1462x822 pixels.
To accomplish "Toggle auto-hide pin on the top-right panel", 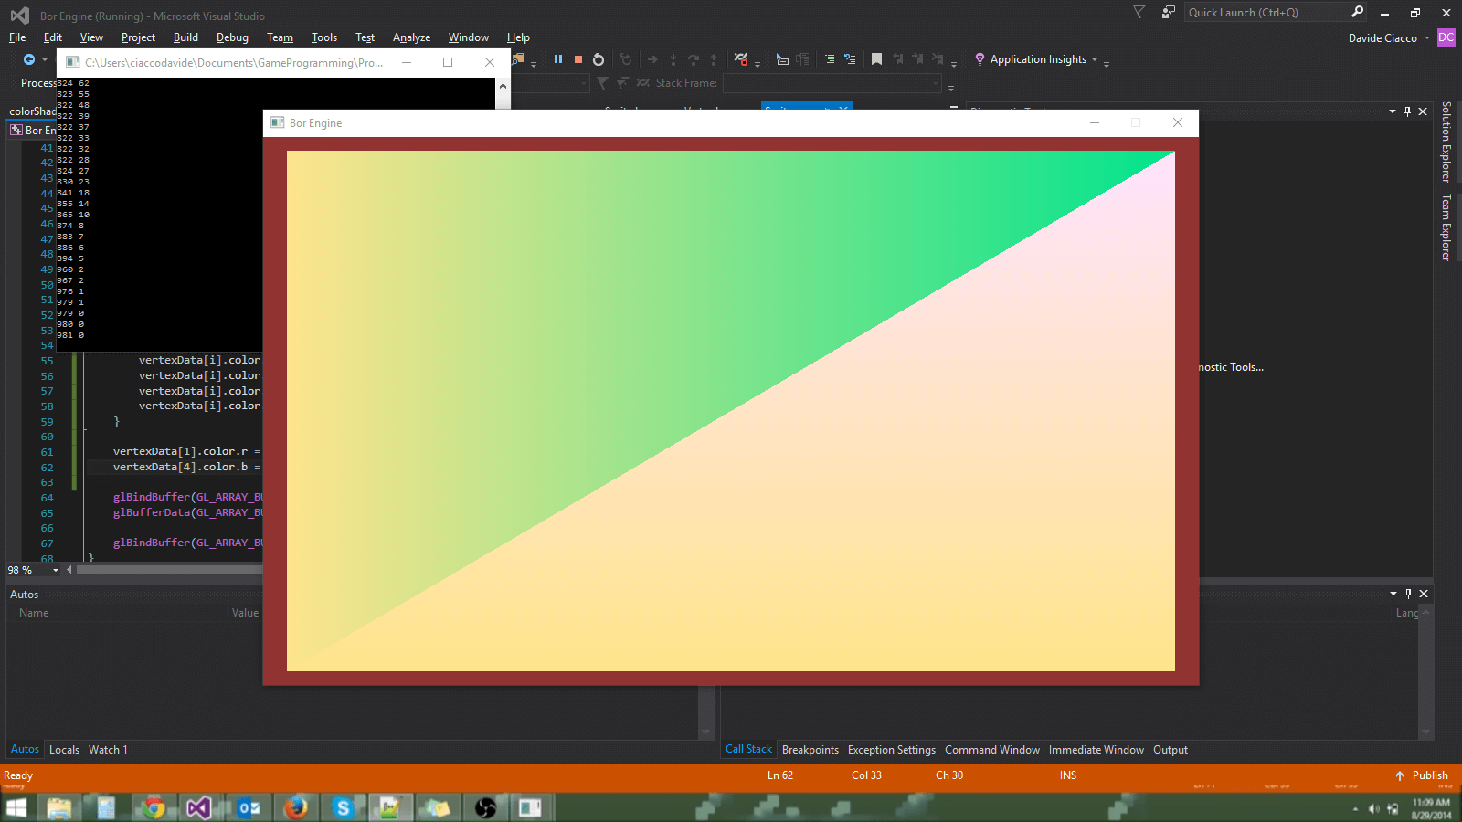I will (1407, 111).
